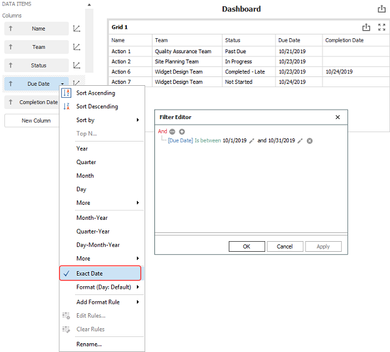Click dashboard export icon at top right
This screenshot has height=352, width=390.
point(381,9)
